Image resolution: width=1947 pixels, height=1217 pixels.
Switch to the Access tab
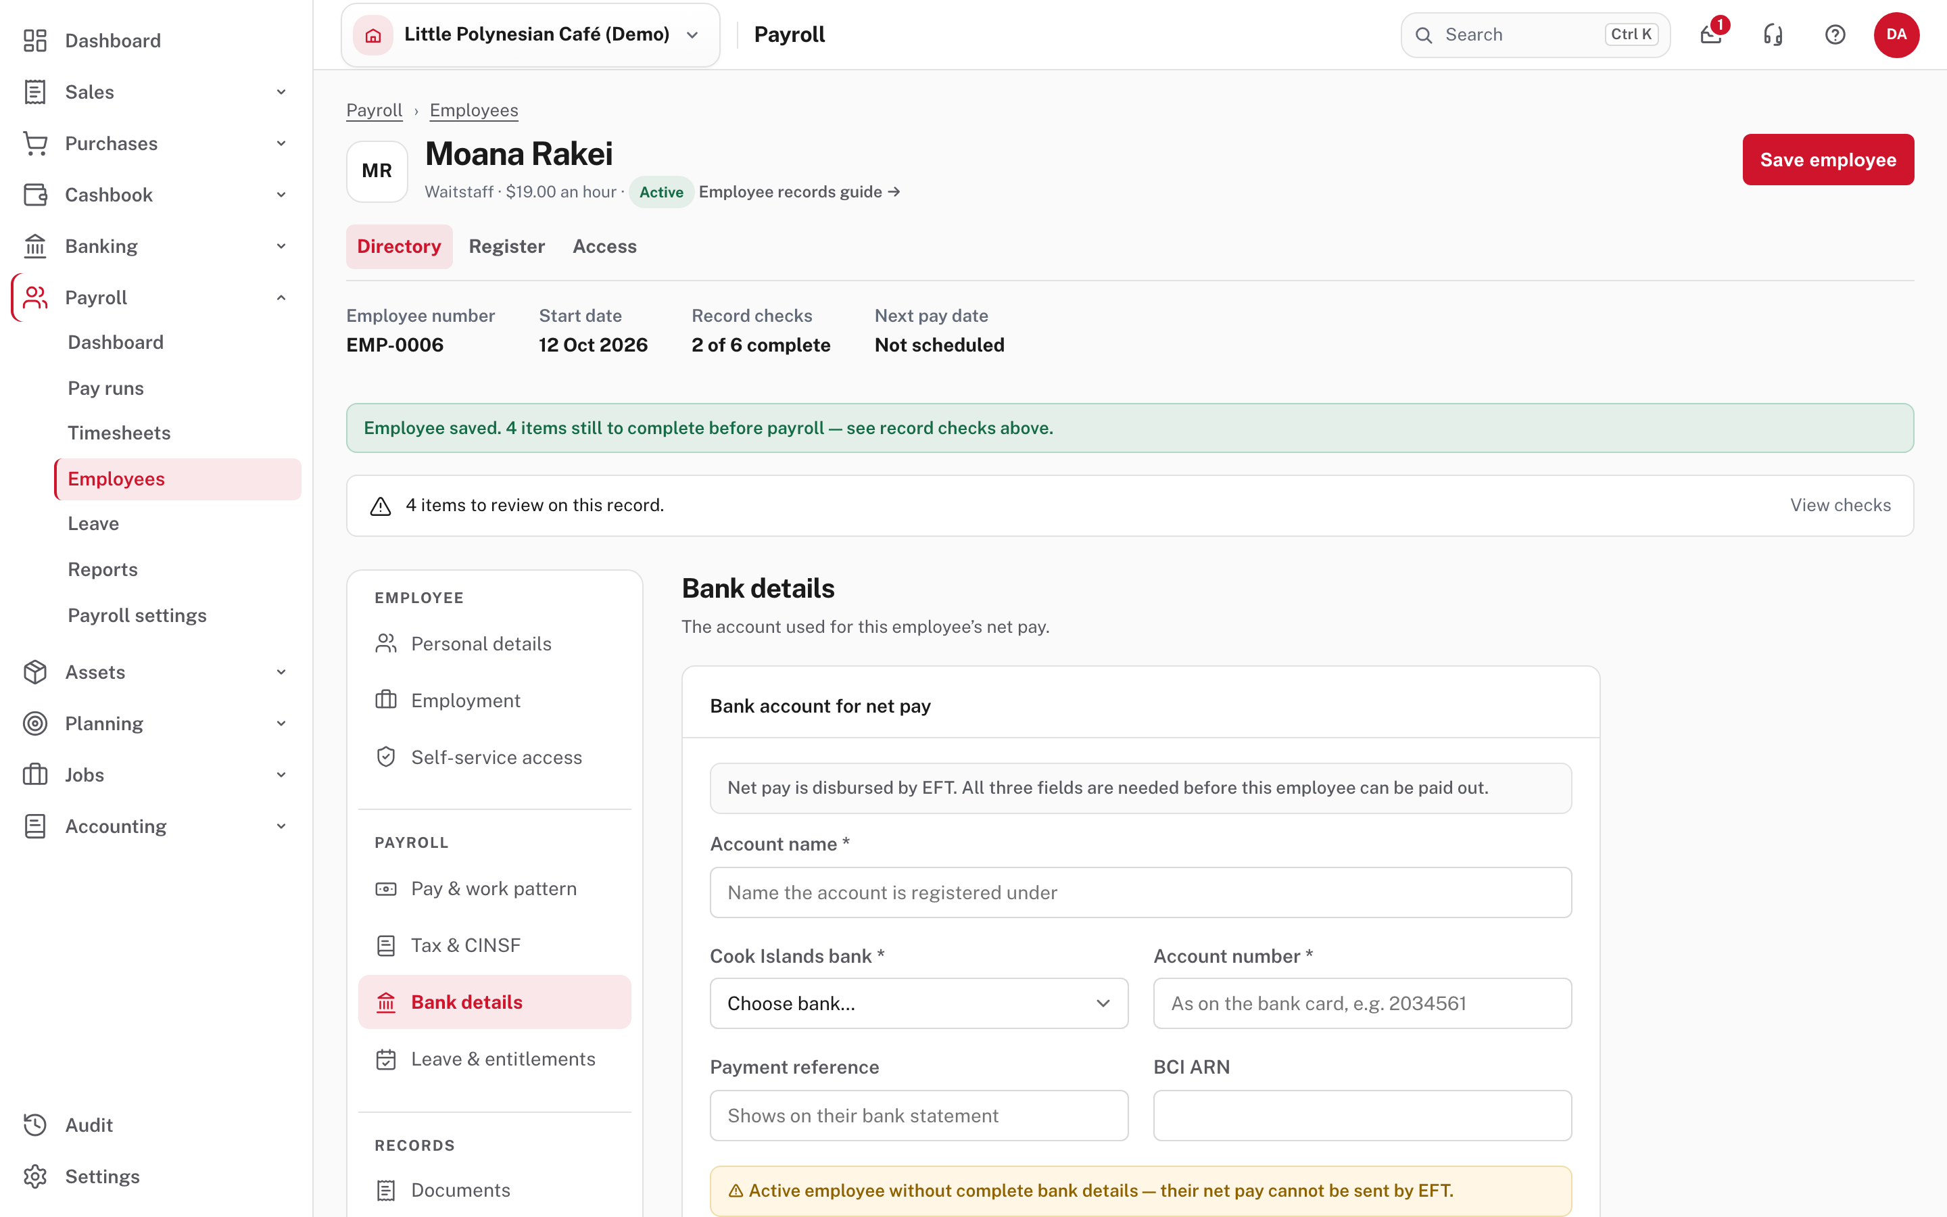click(x=604, y=246)
